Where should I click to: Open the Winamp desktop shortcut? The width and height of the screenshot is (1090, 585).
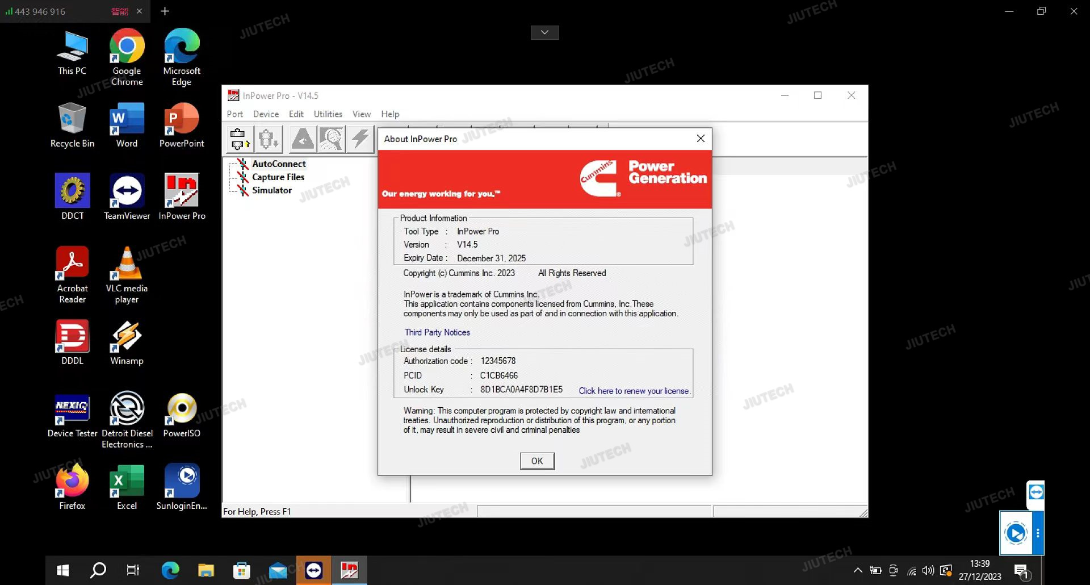pos(127,342)
